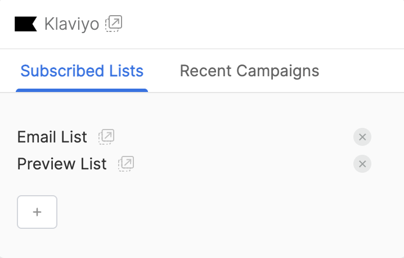Select the Email List name
Image resolution: width=404 pixels, height=258 pixels.
(52, 137)
